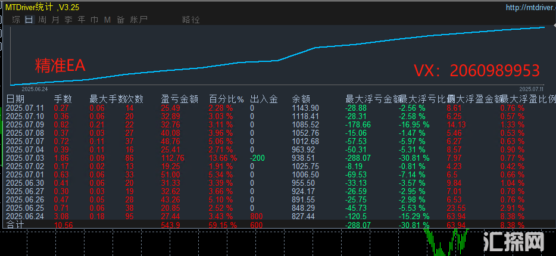Screen dimensions: 556x256
Task: Open the 周 weekly statistics tab
Action: coord(42,20)
